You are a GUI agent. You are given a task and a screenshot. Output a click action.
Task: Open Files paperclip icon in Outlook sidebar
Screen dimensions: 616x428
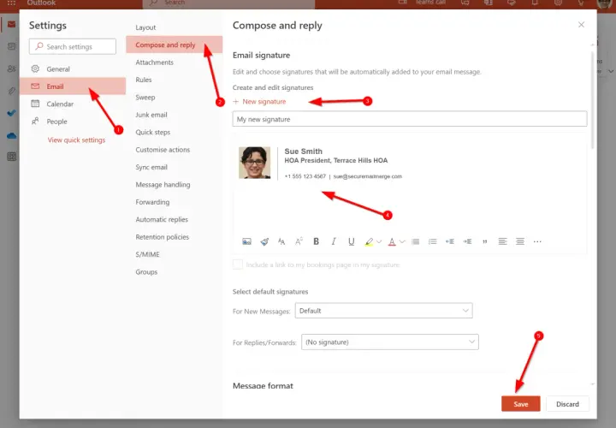tap(11, 92)
